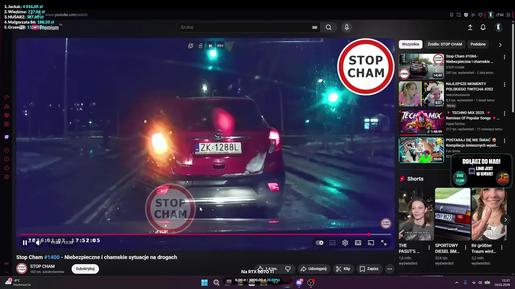Click the heart bookmark icon in the address bar
The image size is (515, 289).
pos(480,15)
